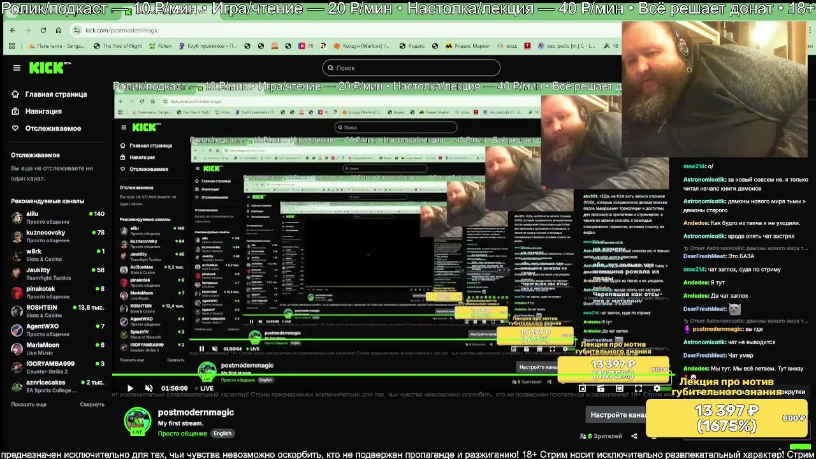Open the ROSHTEIN recommended channel
The width and height of the screenshot is (816, 459).
coord(57,311)
